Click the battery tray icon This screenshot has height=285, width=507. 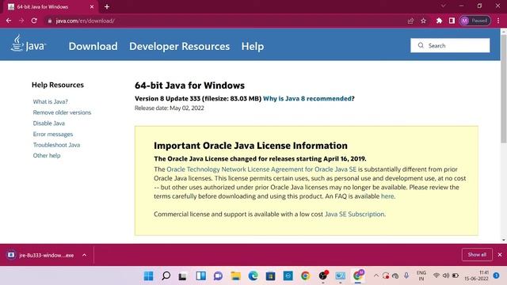coord(456,275)
